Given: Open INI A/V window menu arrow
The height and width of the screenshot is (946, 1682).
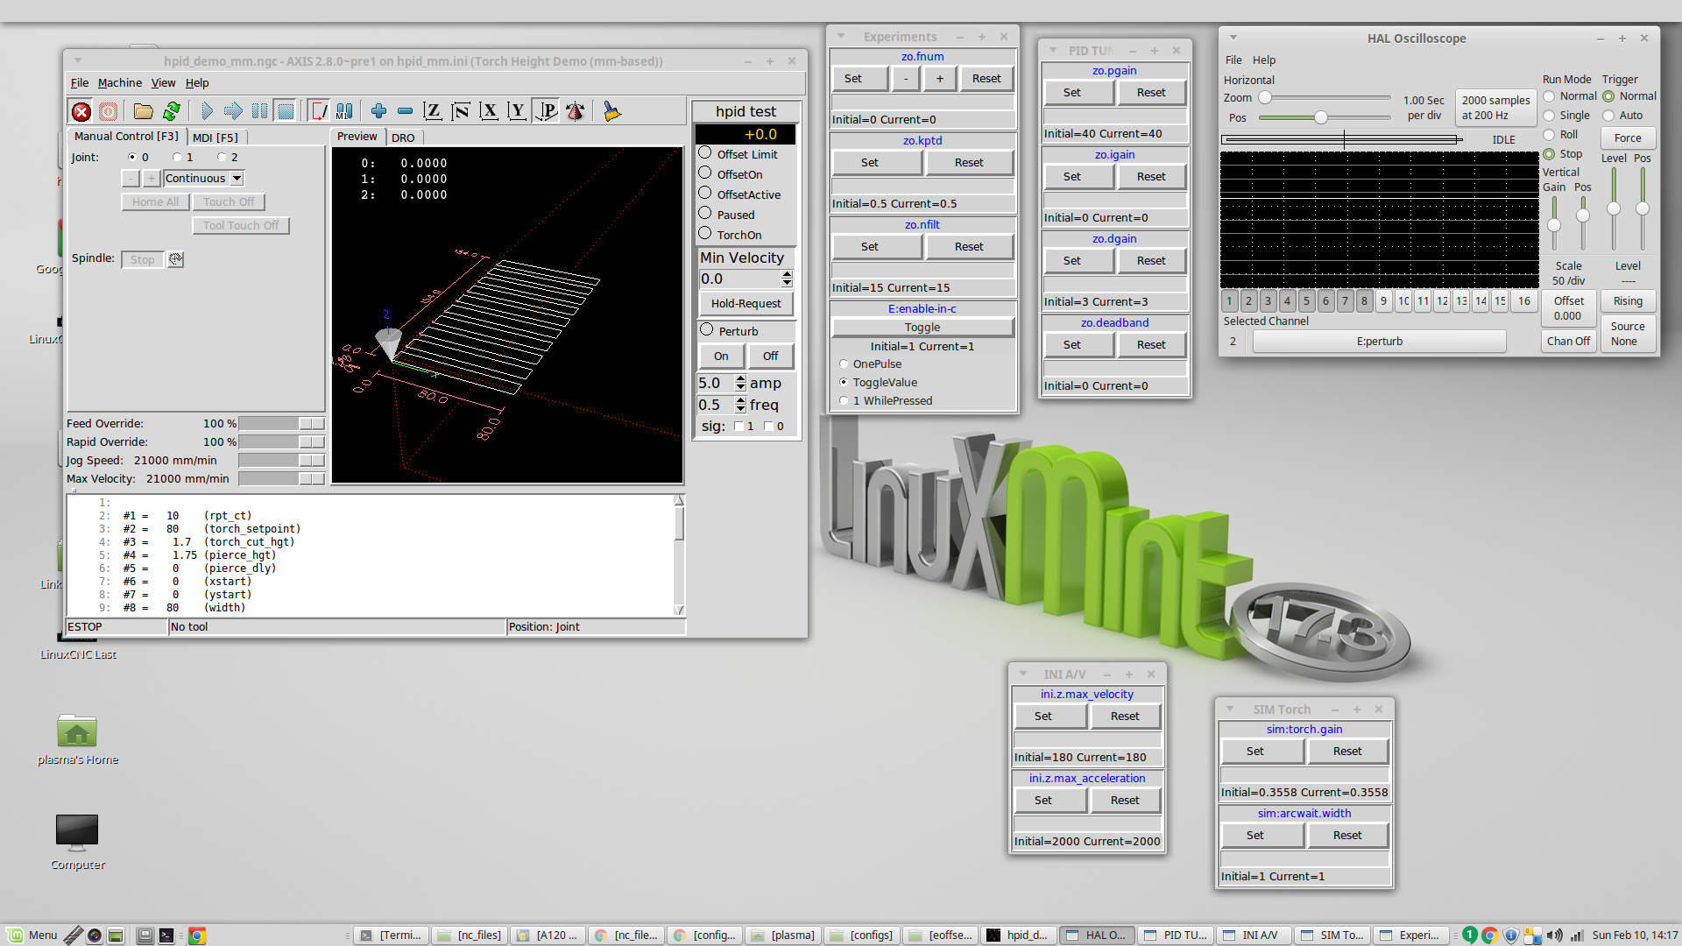Looking at the screenshot, I should tap(1022, 674).
